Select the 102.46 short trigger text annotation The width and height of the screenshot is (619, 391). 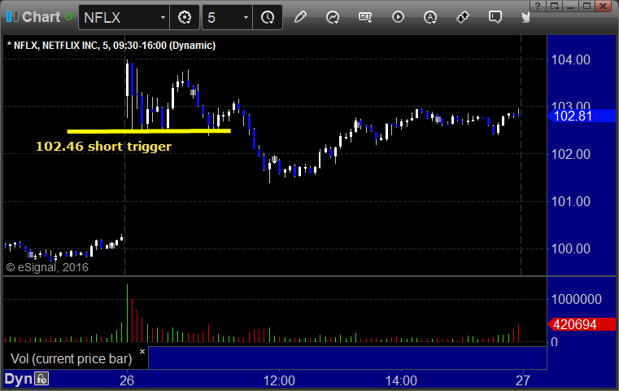pos(103,147)
